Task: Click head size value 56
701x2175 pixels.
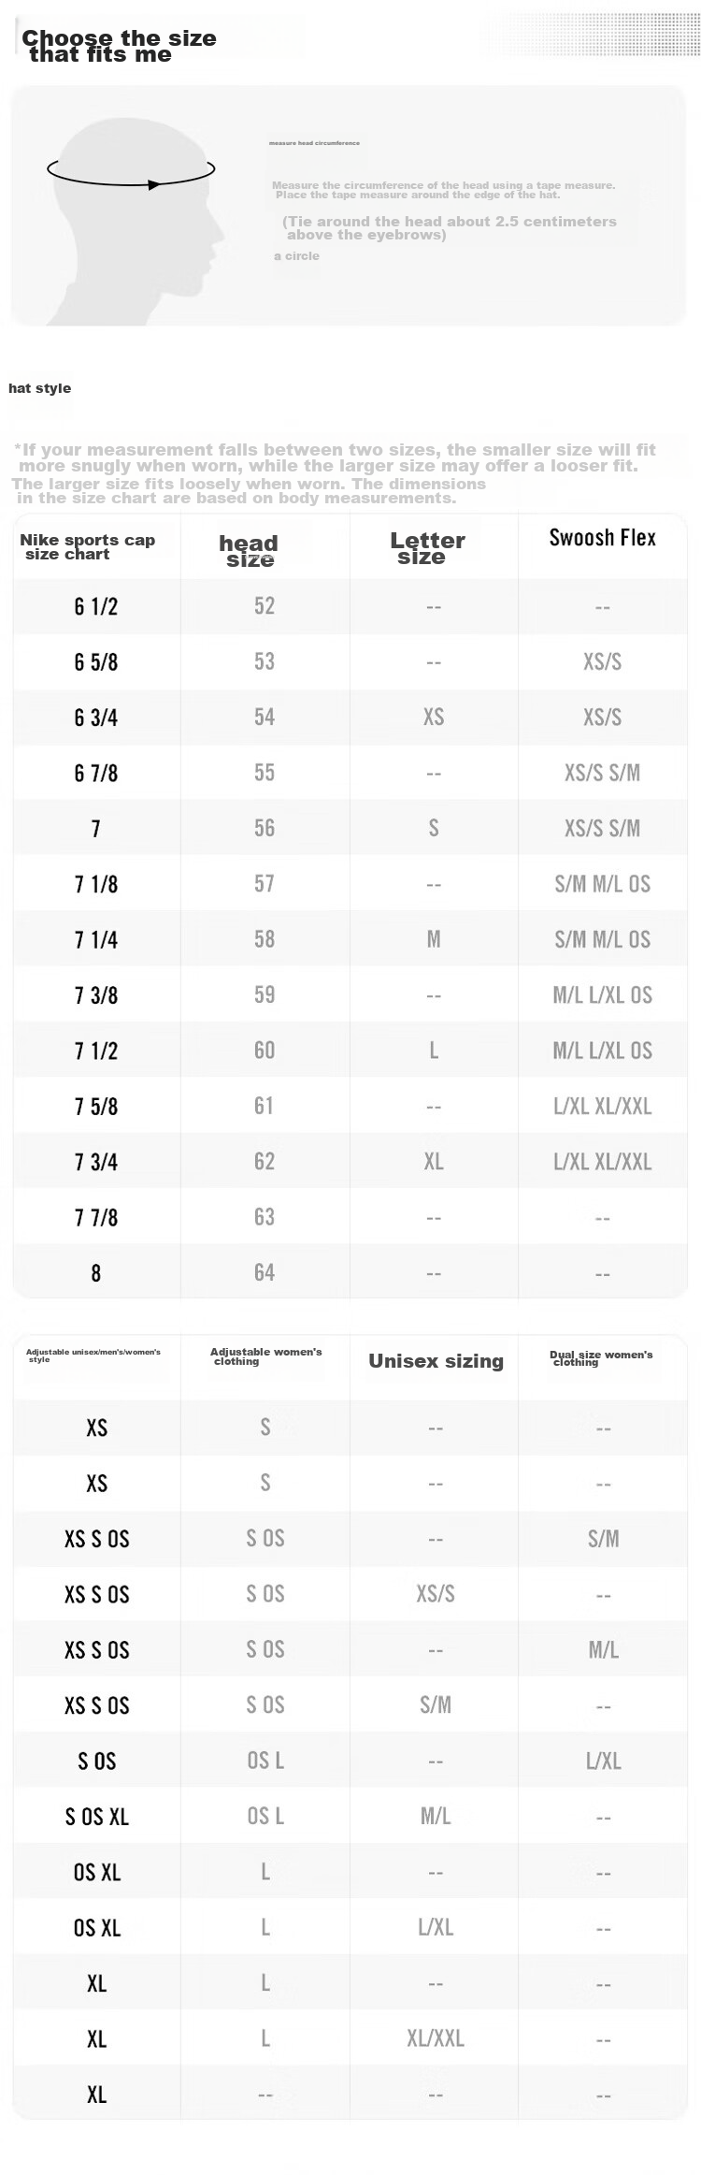Action: pos(265,828)
